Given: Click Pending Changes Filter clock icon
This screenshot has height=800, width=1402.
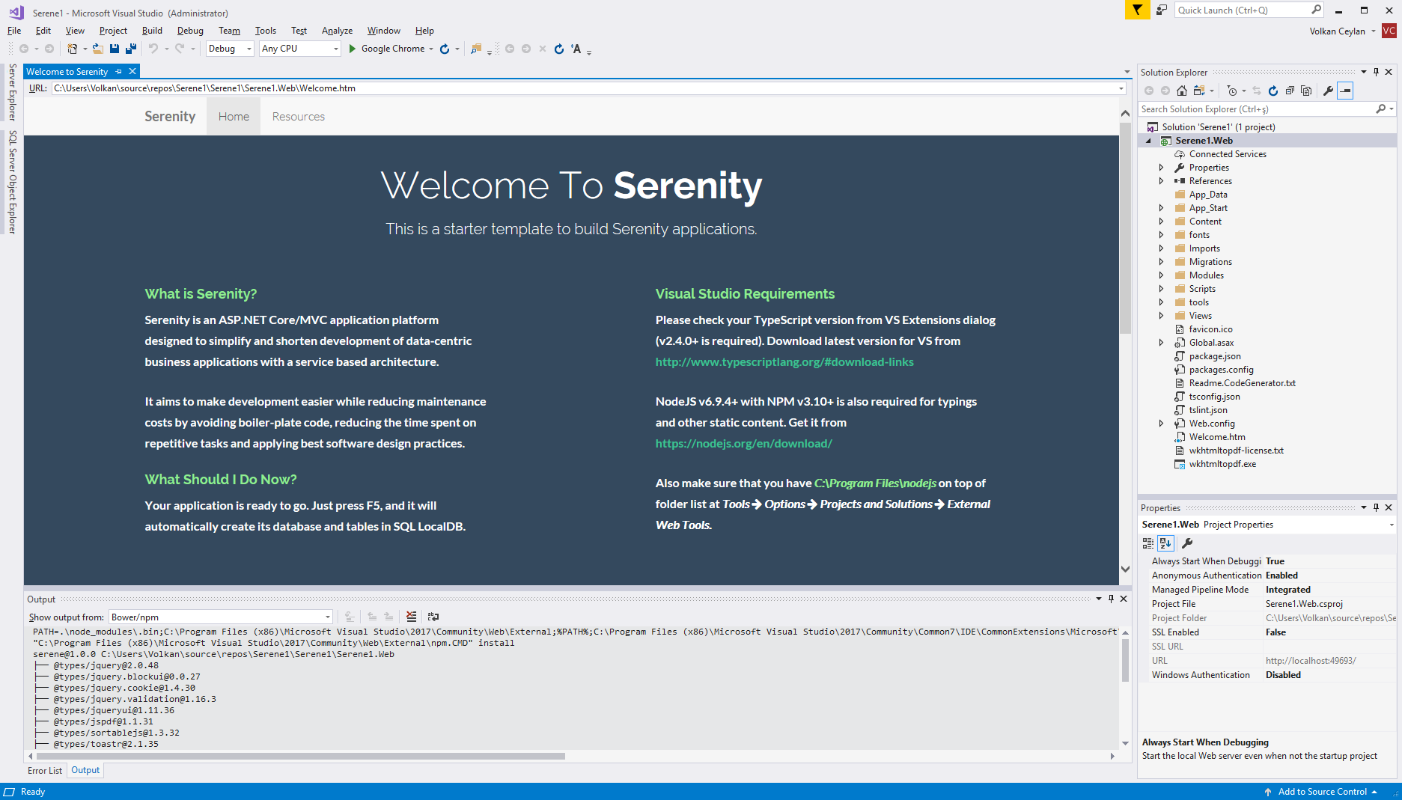Looking at the screenshot, I should coord(1232,91).
